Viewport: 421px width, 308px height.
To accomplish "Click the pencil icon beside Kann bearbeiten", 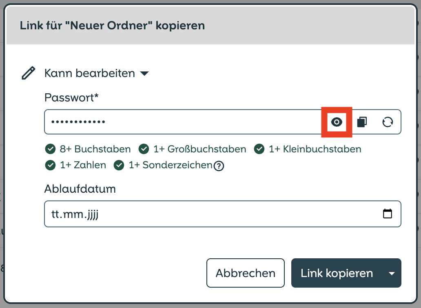I will 29,73.
